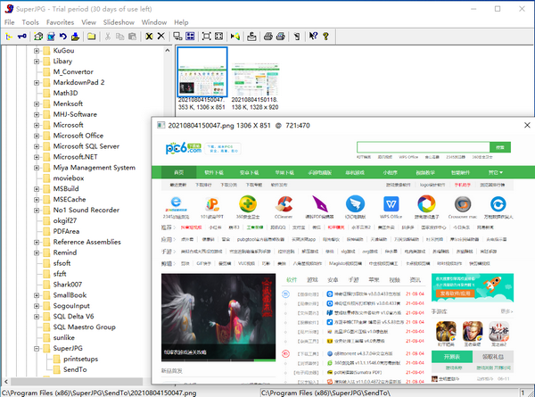Collapse the SuperJPG folder node
The height and width of the screenshot is (397, 535).
tap(37, 349)
